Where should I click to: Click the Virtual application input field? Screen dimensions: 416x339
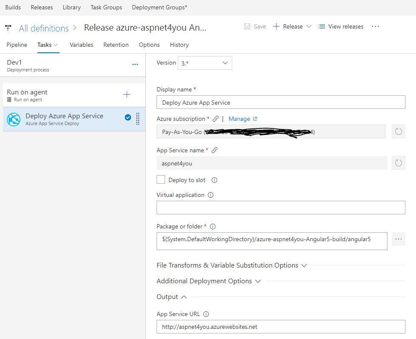coord(281,208)
